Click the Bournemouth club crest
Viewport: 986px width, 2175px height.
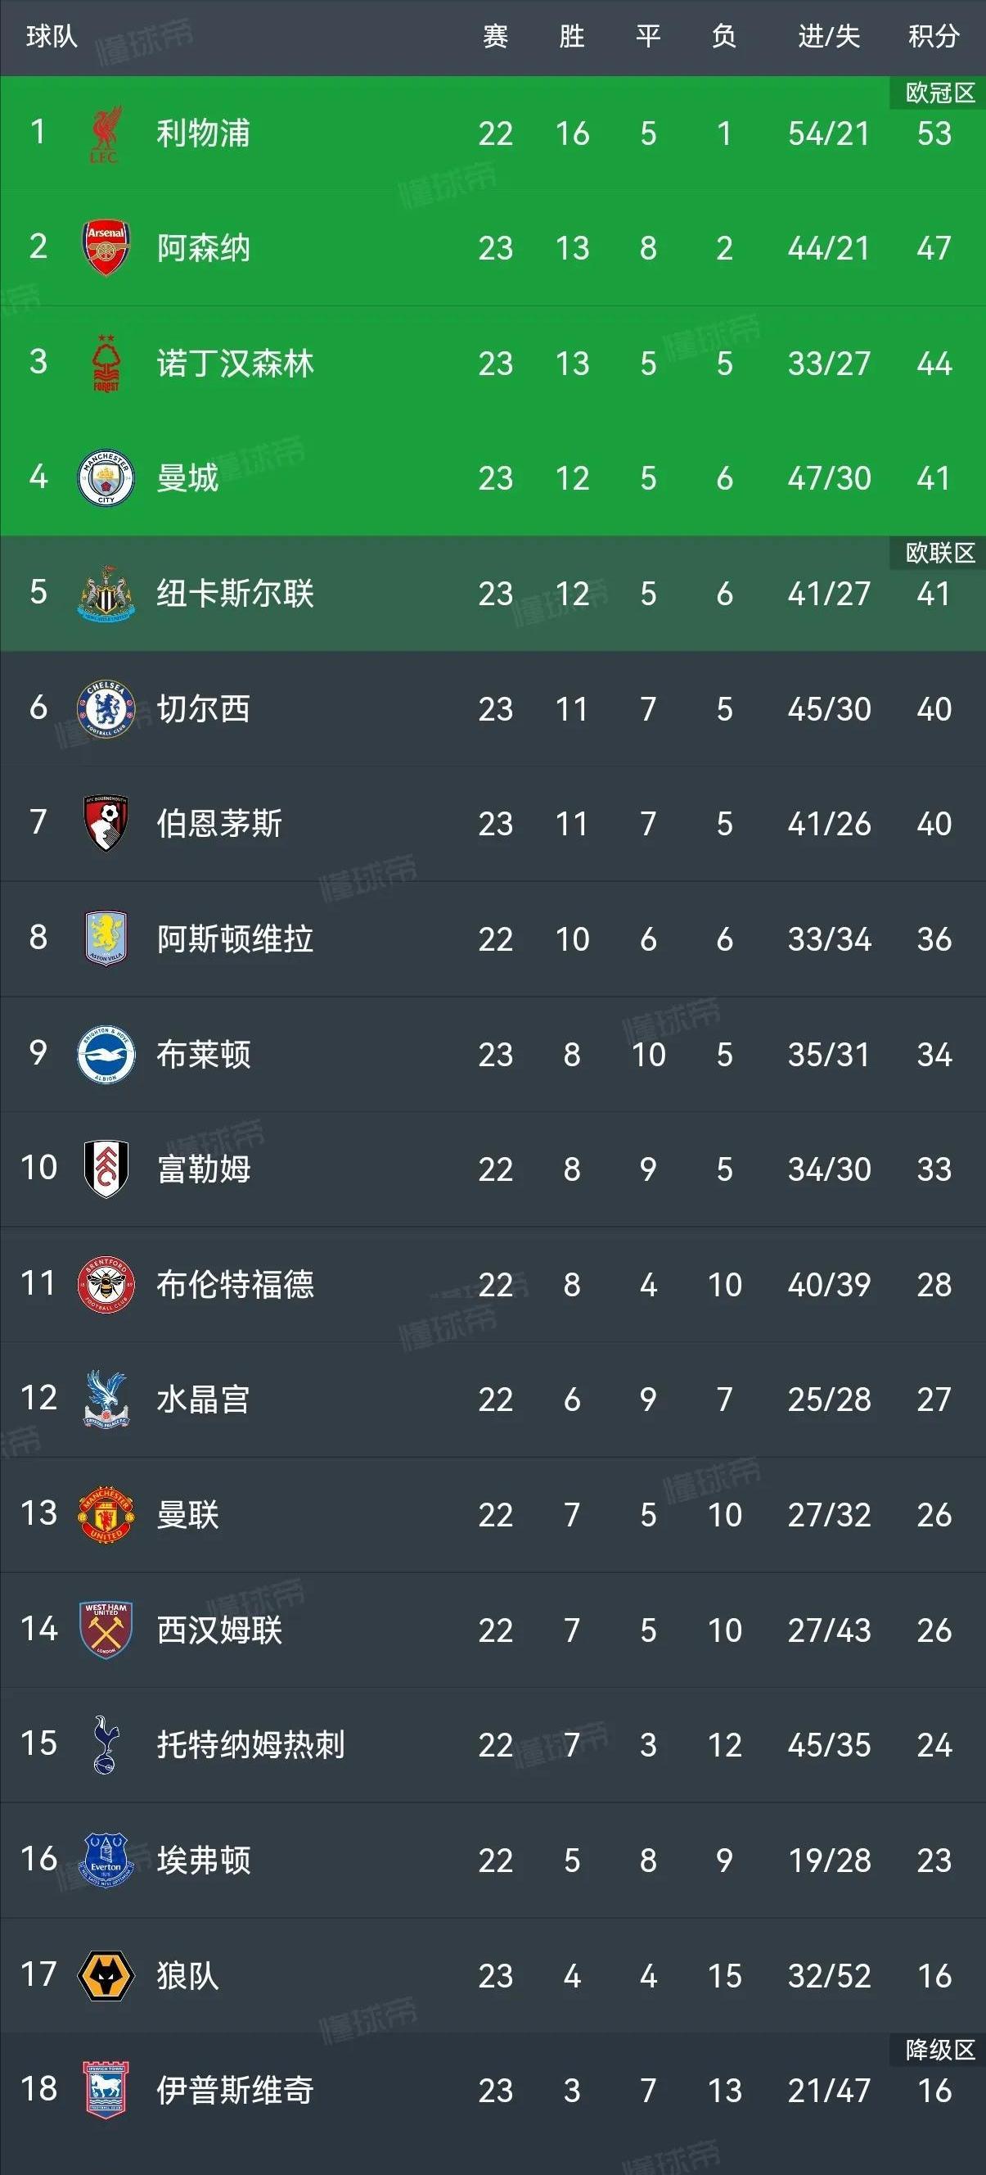point(106,823)
